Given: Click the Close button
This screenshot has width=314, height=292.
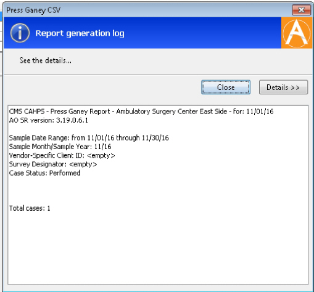Looking at the screenshot, I should pos(226,87).
